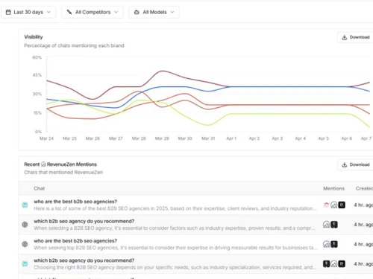373x279 pixels.
Task: Click the Visibility chart title
Action: (34, 37)
